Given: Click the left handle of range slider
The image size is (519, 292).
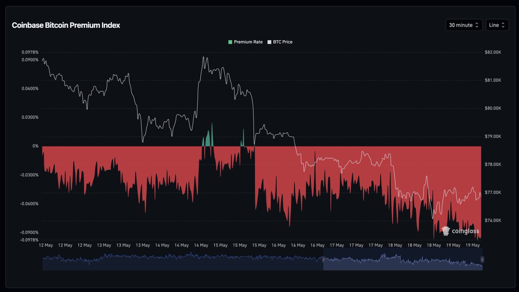Looking at the screenshot, I should [323, 260].
